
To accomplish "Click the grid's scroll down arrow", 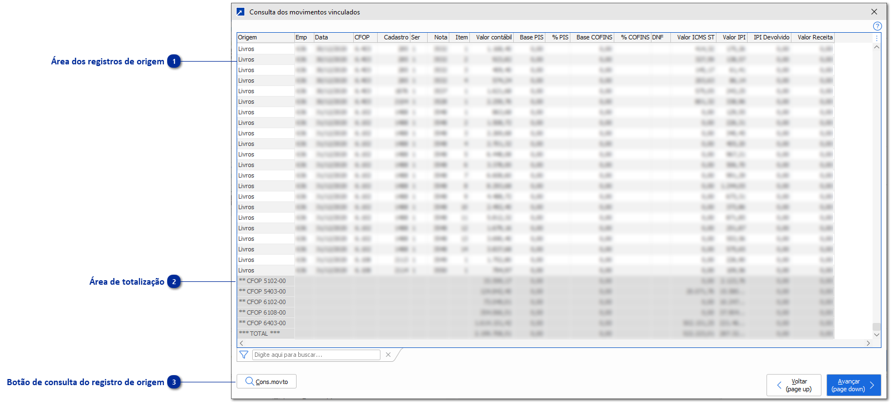I will [x=876, y=335].
